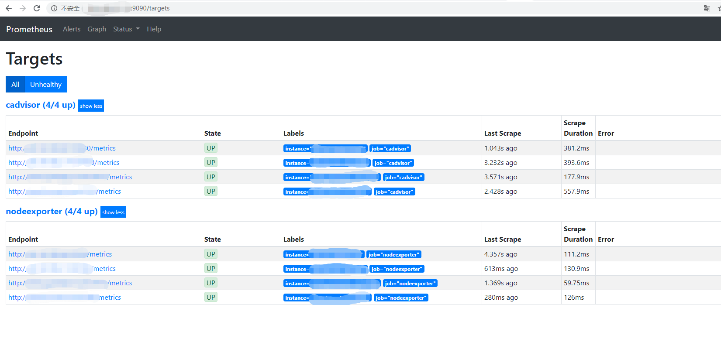The width and height of the screenshot is (721, 349).
Task: Click job="cadvisor" label in 381.2ms row
Action: tap(390, 149)
